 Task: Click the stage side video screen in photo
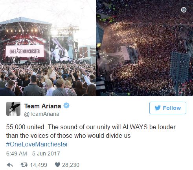(x=61, y=49)
